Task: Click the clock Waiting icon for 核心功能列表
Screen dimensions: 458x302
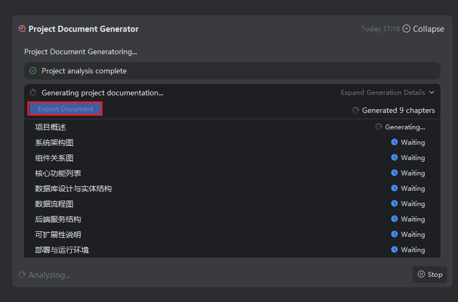Action: 394,173
